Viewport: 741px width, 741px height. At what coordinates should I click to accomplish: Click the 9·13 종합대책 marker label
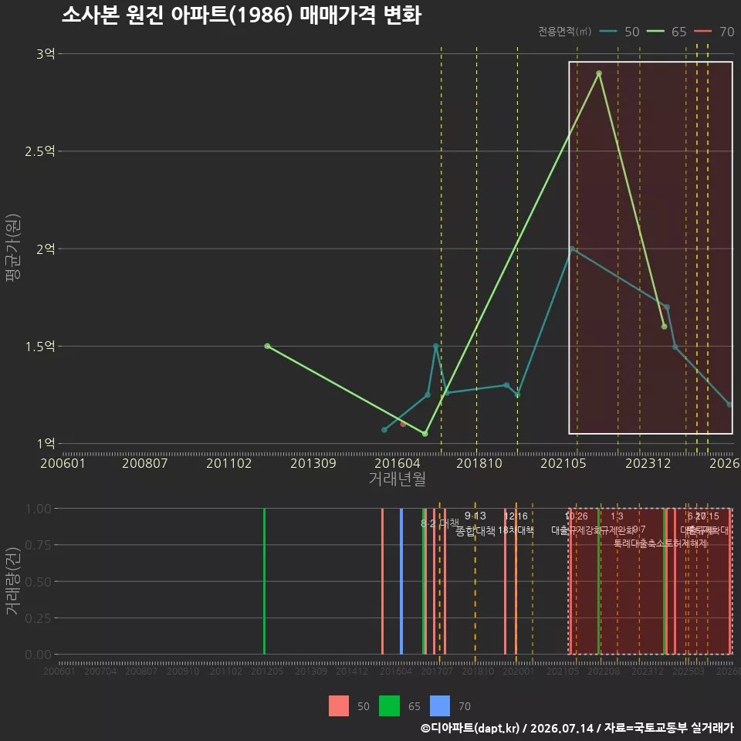coord(475,523)
